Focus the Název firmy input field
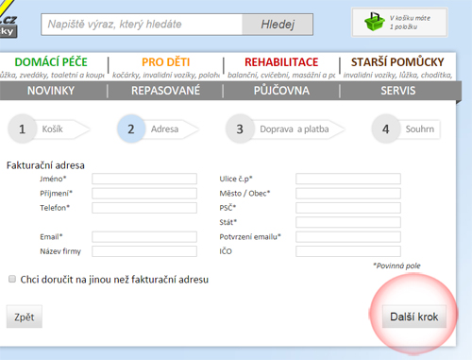 pos(144,251)
